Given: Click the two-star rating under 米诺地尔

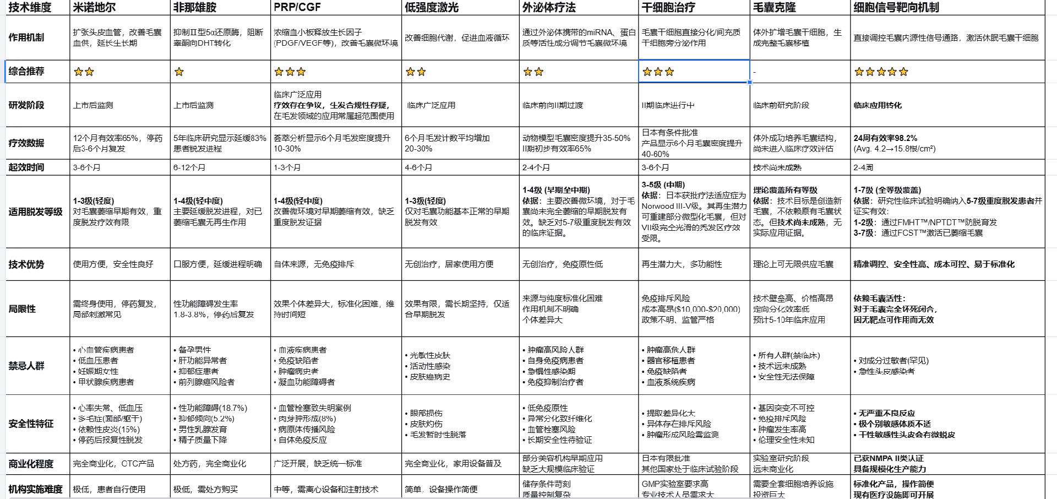Looking at the screenshot, I should 84,72.
